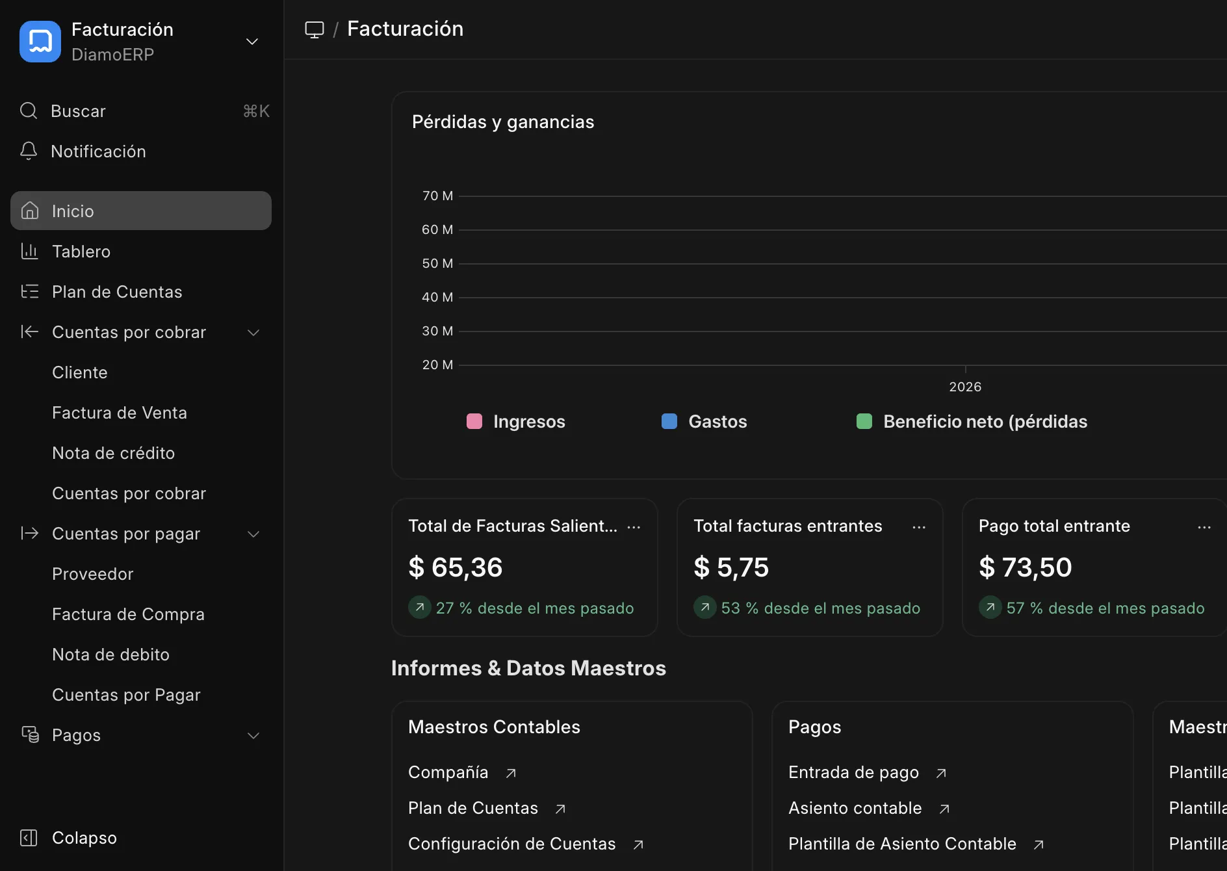Click the Cuentas por pagar arrow icon

click(30, 533)
